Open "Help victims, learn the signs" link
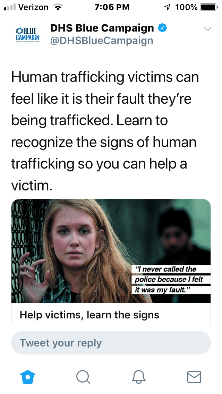The height and width of the screenshot is (394, 222). [89, 315]
